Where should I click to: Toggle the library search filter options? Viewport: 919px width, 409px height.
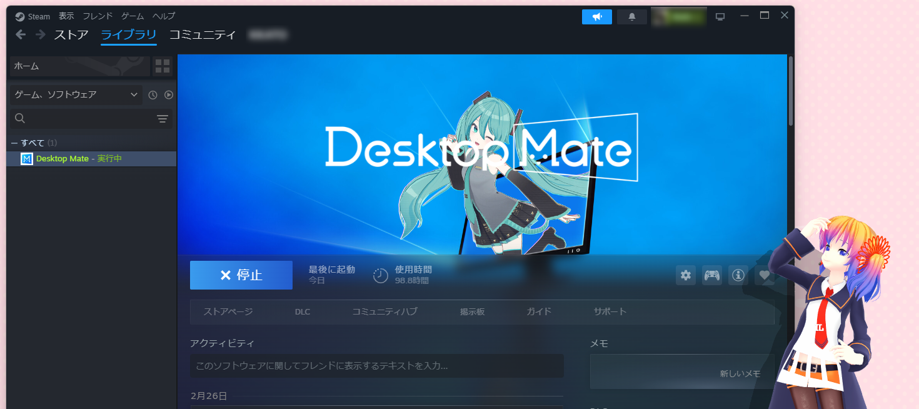coord(163,118)
